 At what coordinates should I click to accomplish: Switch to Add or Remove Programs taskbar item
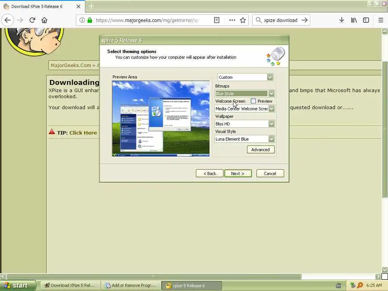click(131, 286)
